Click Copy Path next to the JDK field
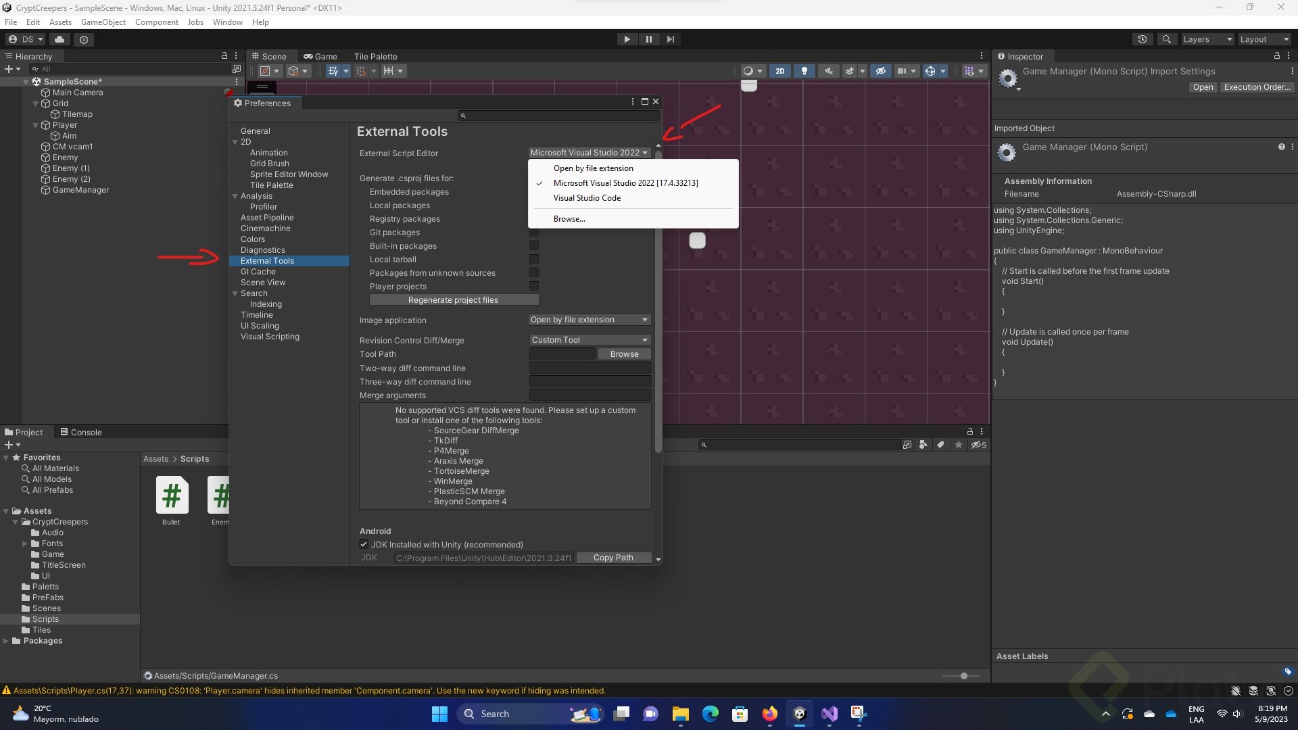The width and height of the screenshot is (1298, 730). click(613, 558)
